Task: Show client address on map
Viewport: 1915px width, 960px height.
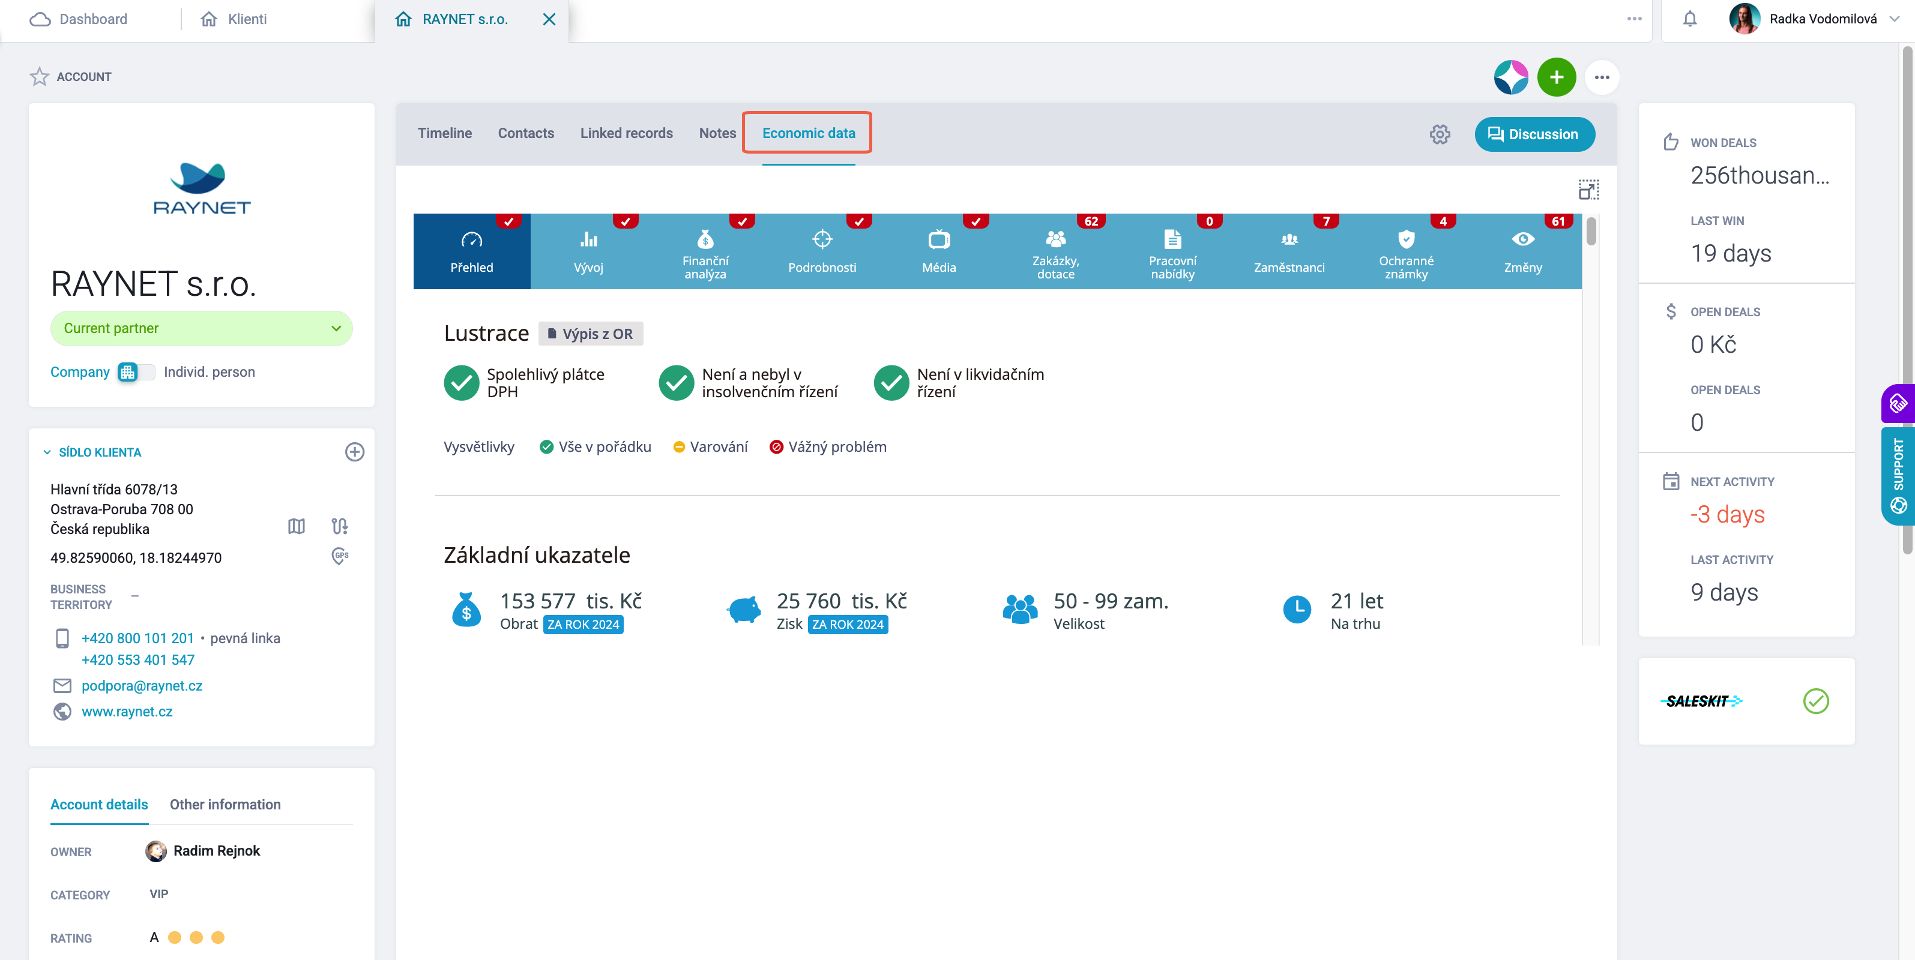Action: (297, 526)
